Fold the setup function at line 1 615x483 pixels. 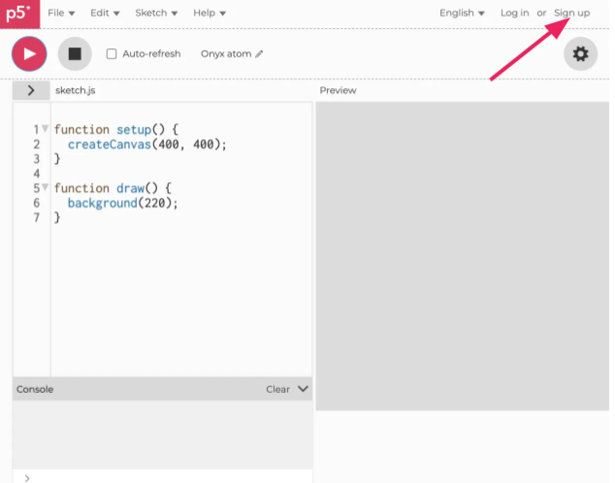45,129
